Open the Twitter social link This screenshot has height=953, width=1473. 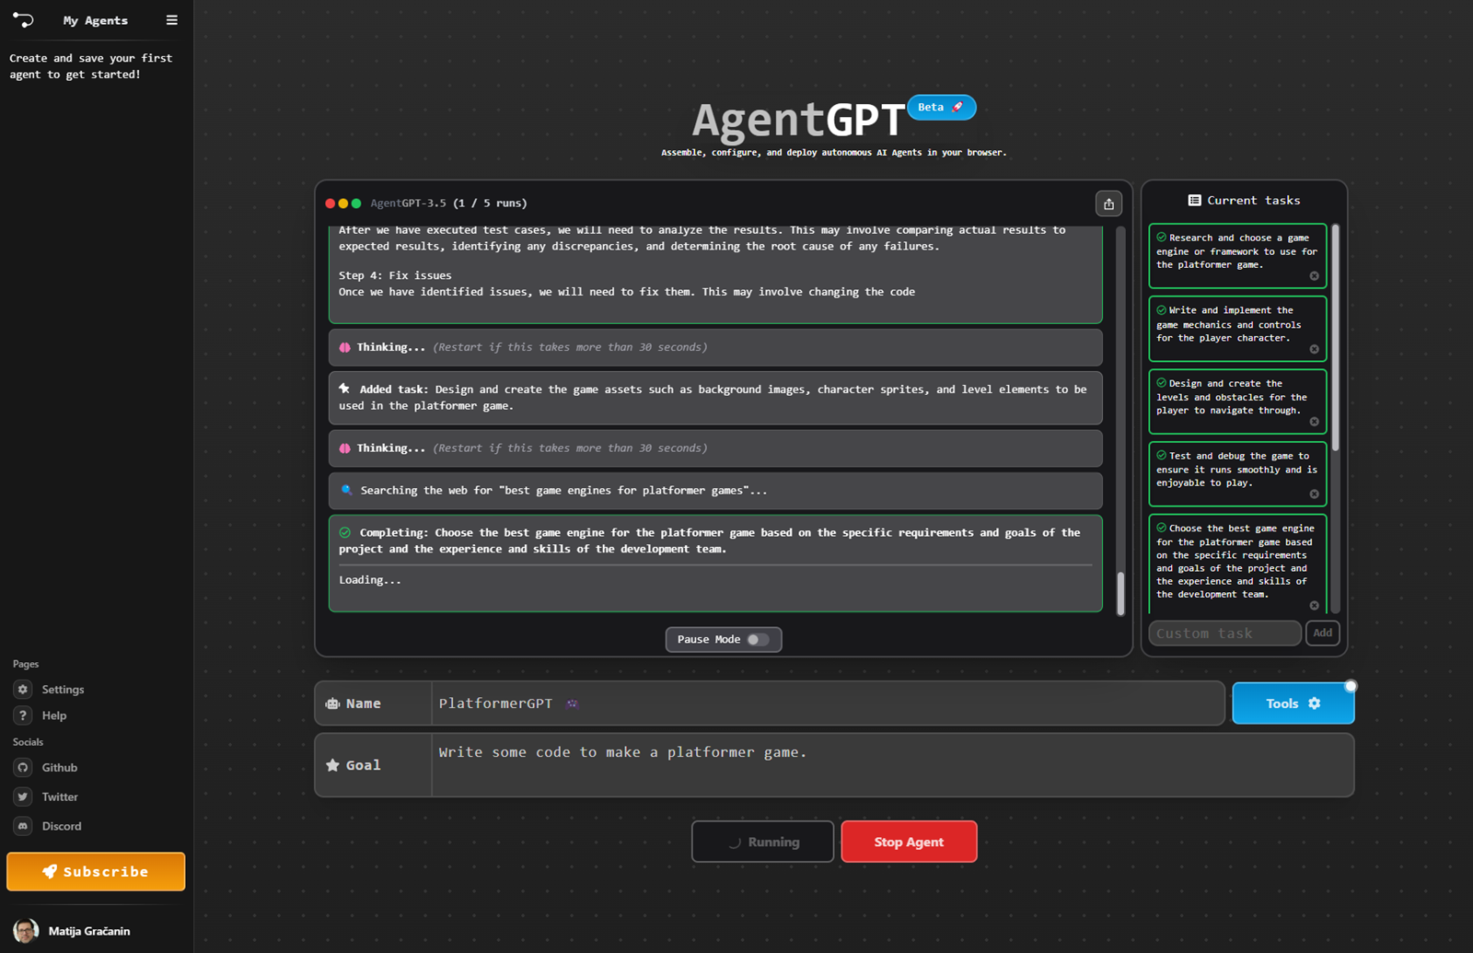(60, 796)
